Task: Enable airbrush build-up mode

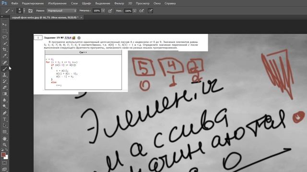Action: tap(142, 11)
